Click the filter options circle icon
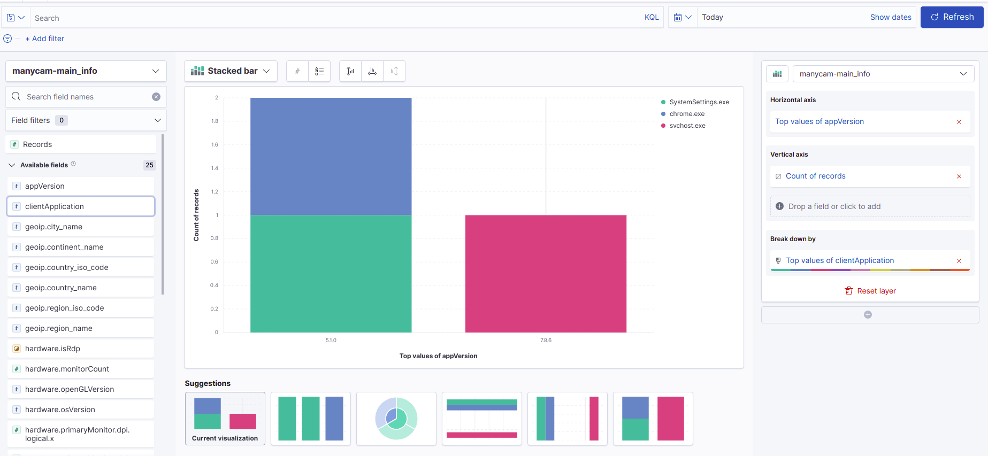This screenshot has height=456, width=988. click(x=7, y=38)
